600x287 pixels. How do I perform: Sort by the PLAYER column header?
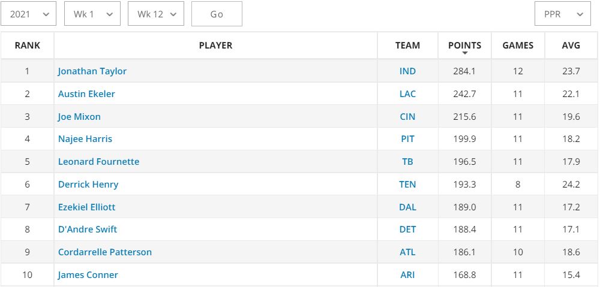pyautogui.click(x=215, y=46)
